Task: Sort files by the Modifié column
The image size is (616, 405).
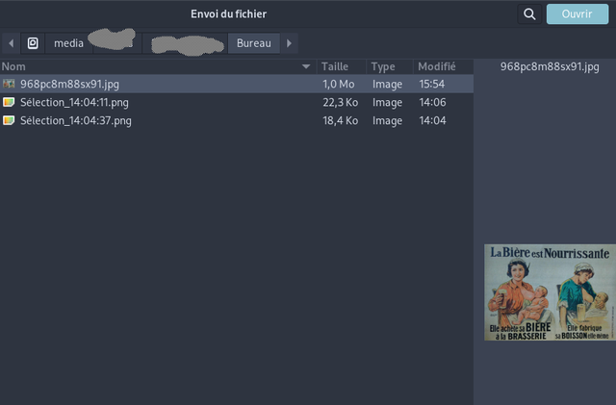Action: (x=443, y=66)
